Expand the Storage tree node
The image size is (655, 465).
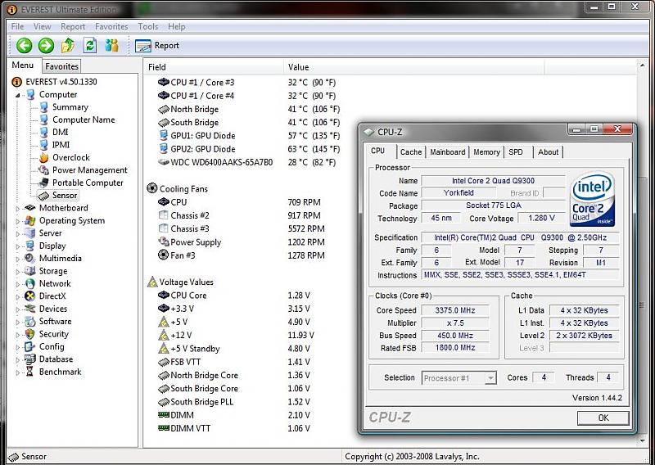click(18, 271)
